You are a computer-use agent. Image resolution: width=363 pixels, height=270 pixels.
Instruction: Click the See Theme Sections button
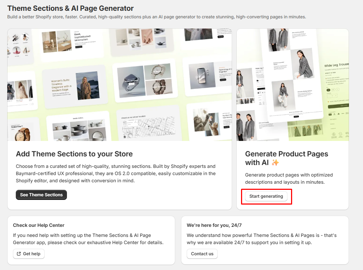click(x=41, y=195)
